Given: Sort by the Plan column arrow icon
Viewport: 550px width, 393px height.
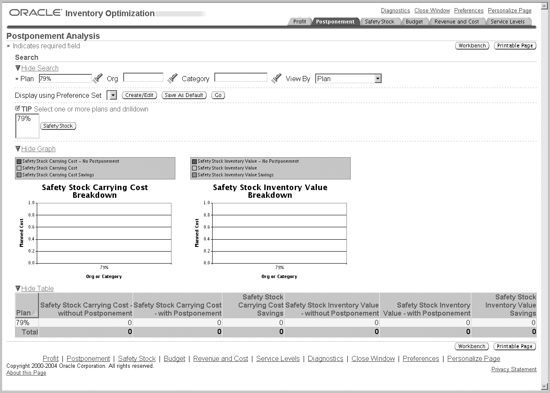Looking at the screenshot, I should [34, 313].
